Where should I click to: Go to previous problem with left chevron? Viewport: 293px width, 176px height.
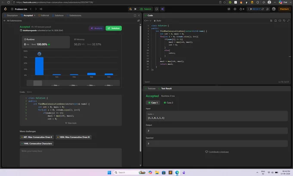pos(31,9)
